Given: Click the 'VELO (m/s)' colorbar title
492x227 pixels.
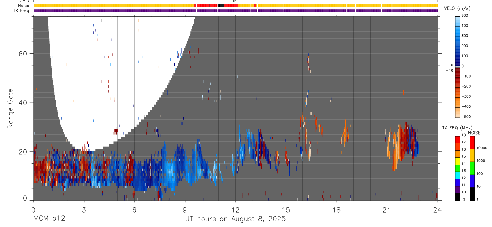Looking at the screenshot, I should point(458,8).
